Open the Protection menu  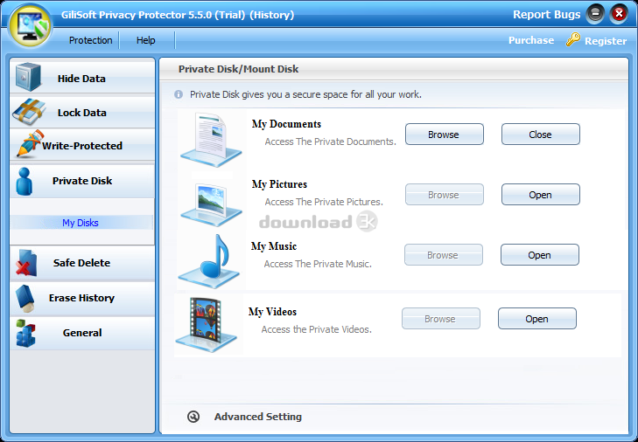pos(90,40)
